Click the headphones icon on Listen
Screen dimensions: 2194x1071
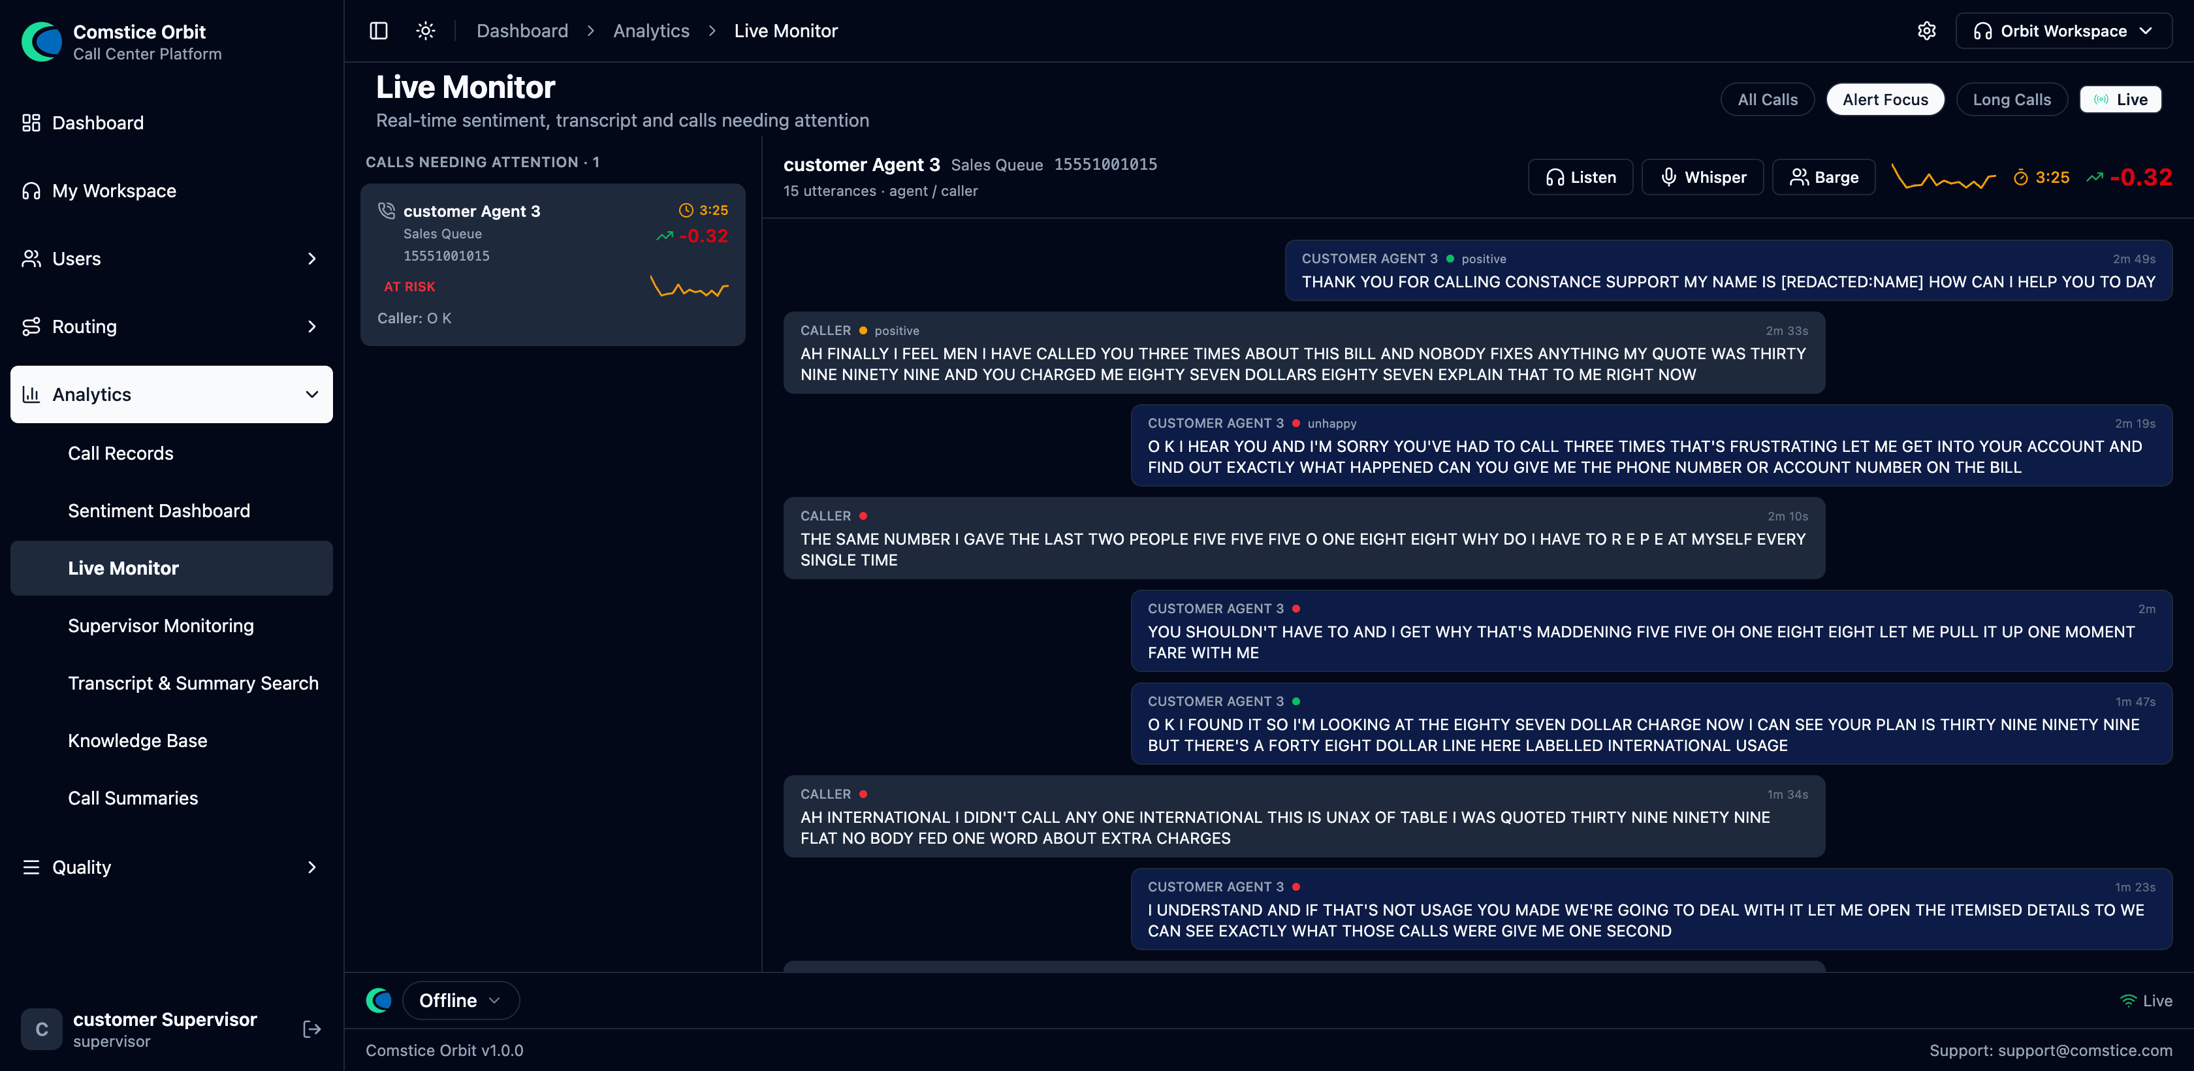coord(1555,177)
